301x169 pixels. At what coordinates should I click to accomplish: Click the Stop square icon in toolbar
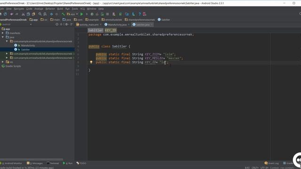(x=108, y=14)
